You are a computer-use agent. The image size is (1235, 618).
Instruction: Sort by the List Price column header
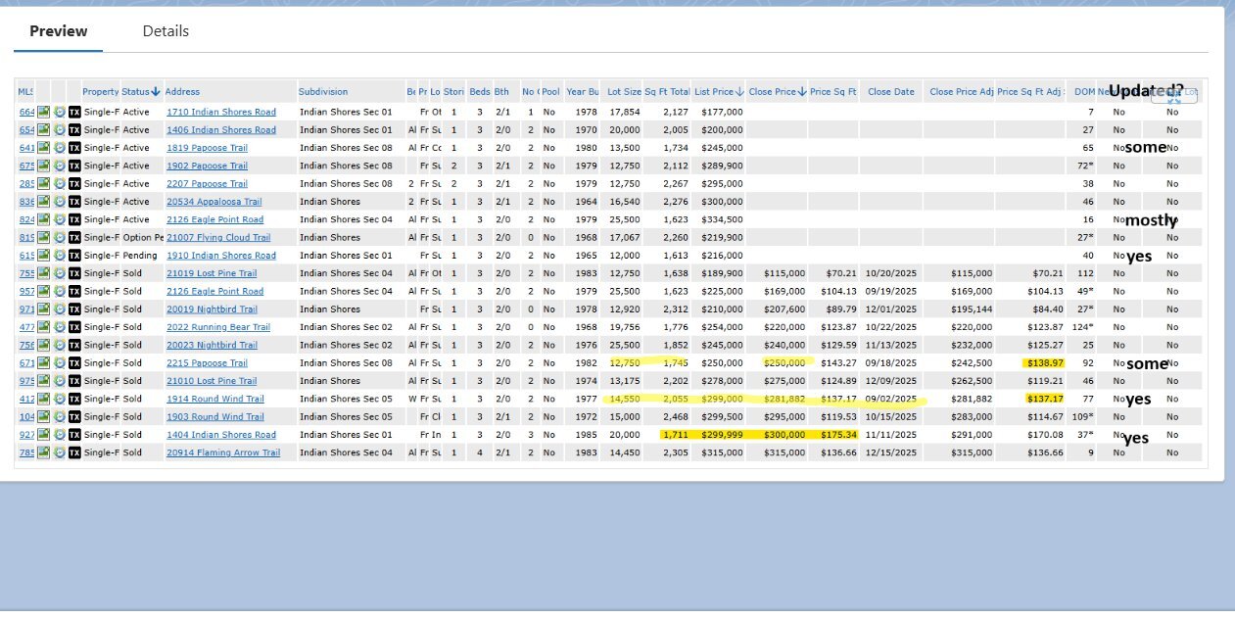[x=718, y=92]
